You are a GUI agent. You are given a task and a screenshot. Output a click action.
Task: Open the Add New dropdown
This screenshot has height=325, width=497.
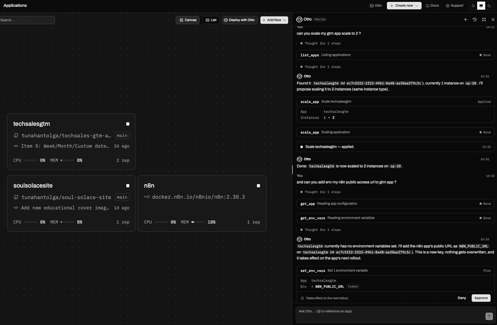pyautogui.click(x=274, y=20)
